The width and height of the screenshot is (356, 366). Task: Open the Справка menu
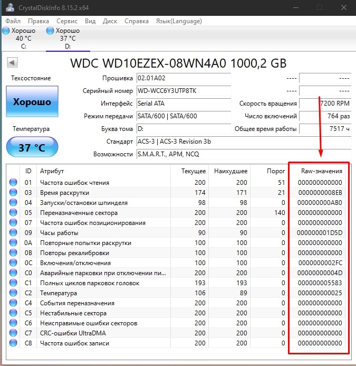point(137,21)
